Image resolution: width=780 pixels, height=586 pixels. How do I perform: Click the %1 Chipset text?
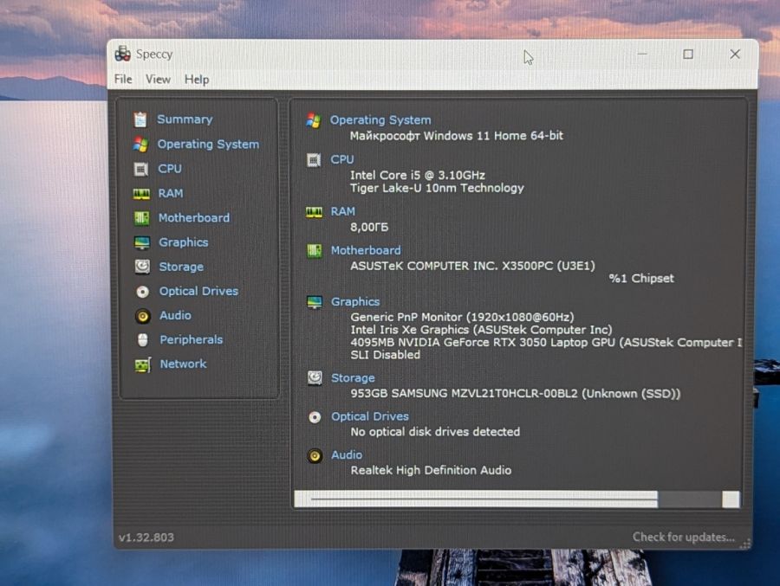[641, 279]
